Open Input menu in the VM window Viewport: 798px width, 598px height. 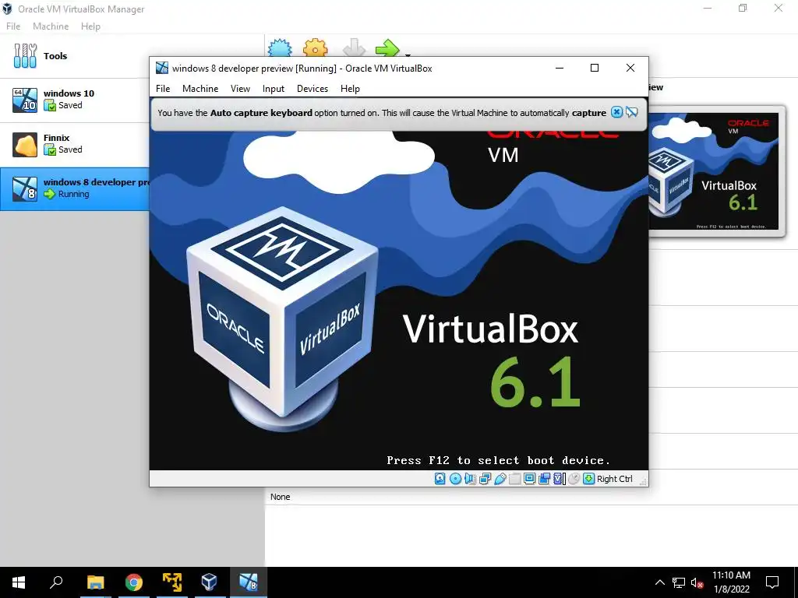point(274,89)
